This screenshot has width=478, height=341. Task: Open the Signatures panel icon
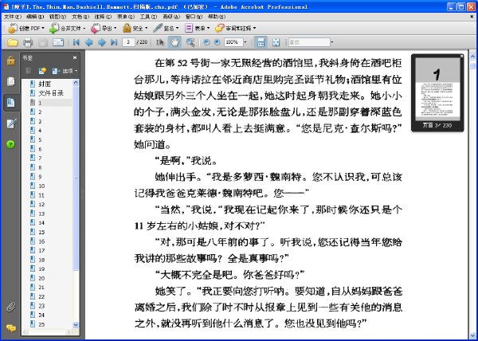[x=11, y=123]
